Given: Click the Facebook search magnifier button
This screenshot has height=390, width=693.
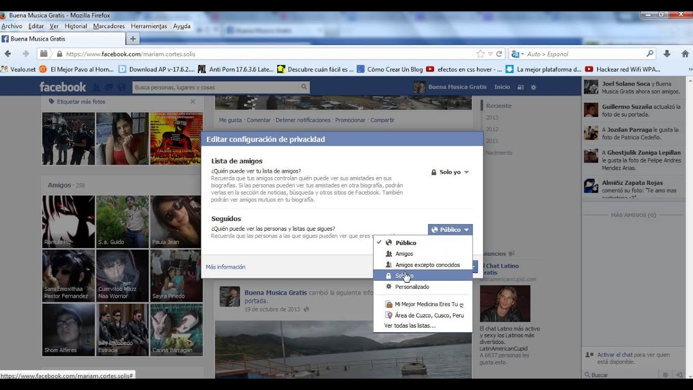Looking at the screenshot, I should tap(304, 87).
